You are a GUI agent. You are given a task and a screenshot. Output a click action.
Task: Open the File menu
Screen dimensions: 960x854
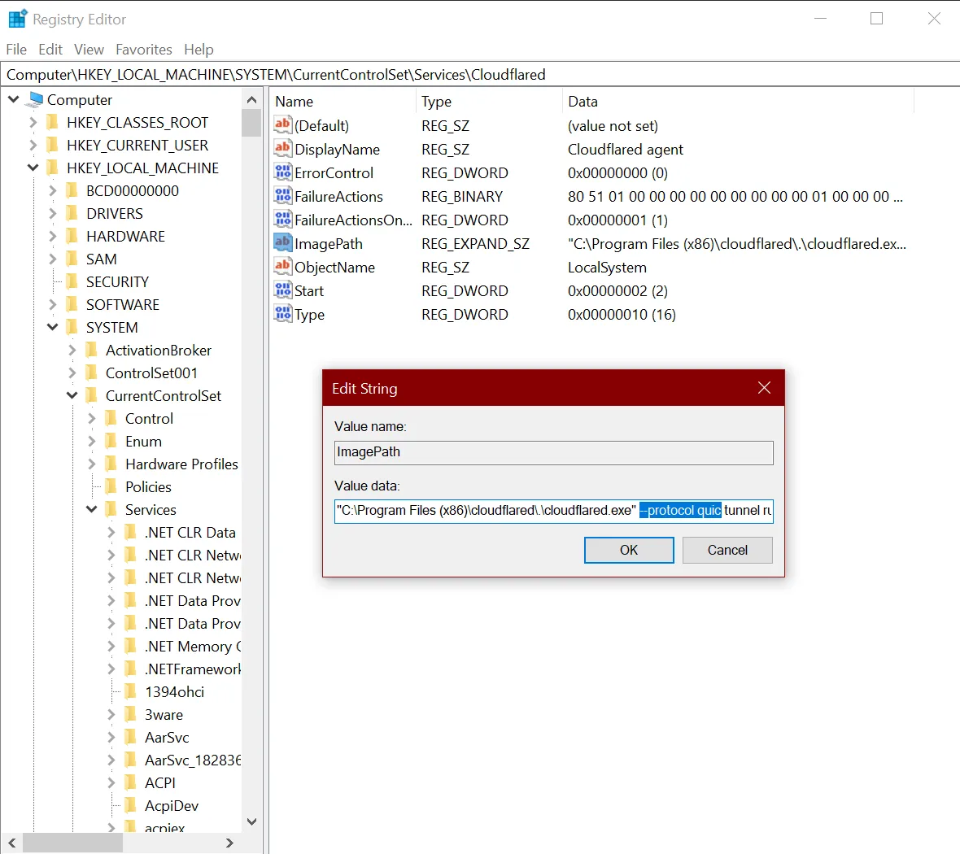tap(15, 50)
